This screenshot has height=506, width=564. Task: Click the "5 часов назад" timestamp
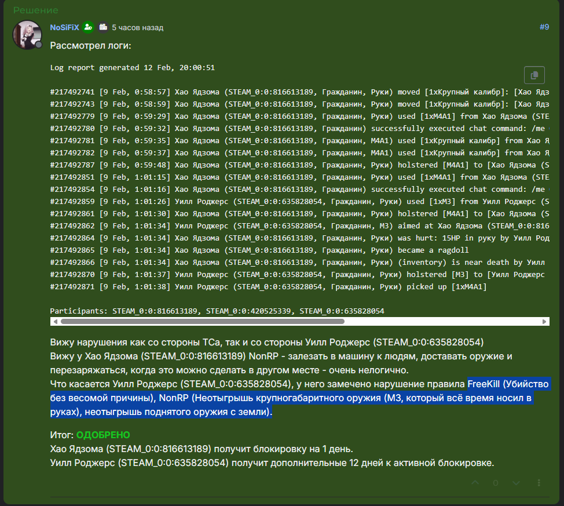pyautogui.click(x=137, y=27)
